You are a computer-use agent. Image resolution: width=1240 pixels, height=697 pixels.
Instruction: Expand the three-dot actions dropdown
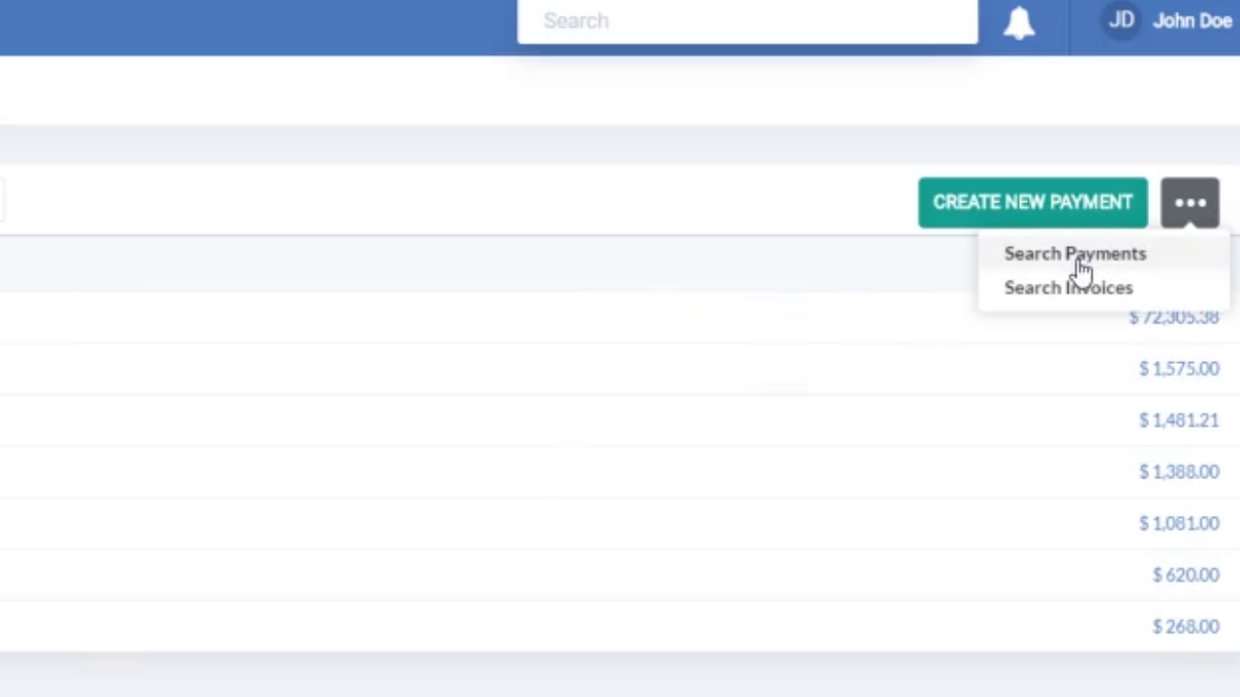[1190, 202]
